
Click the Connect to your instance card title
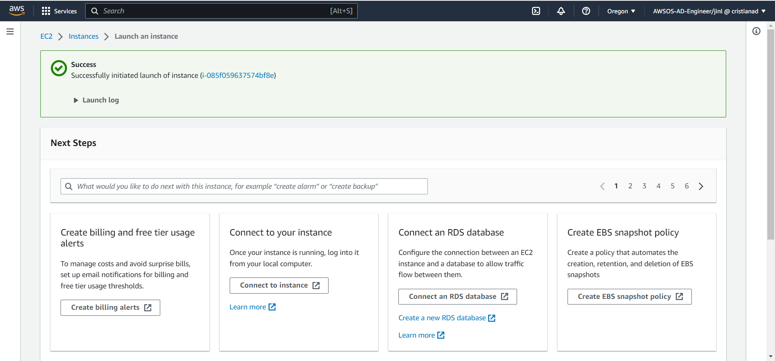[x=281, y=232]
